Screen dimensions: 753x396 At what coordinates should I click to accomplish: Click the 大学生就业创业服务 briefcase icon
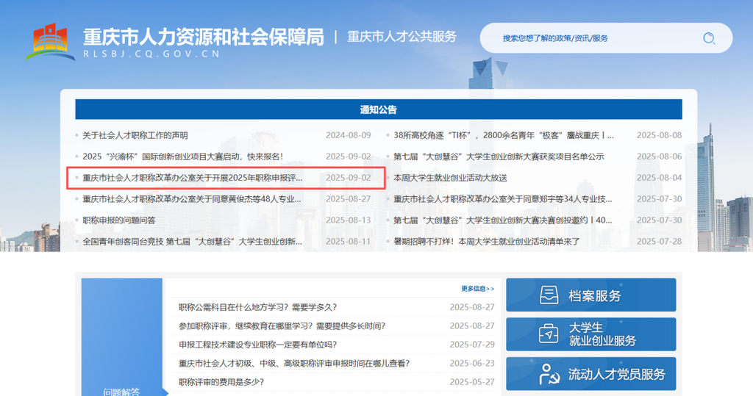tap(549, 334)
